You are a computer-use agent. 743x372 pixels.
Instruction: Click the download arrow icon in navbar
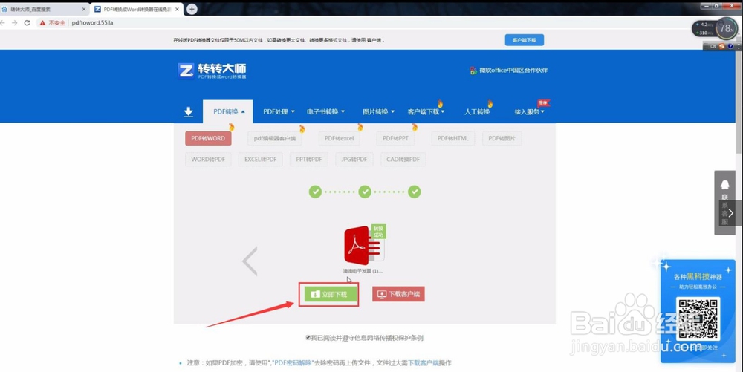coord(188,111)
